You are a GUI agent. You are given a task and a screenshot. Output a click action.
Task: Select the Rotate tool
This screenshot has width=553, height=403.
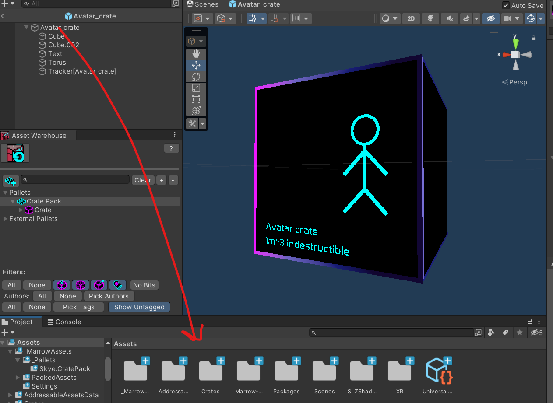coord(196,77)
